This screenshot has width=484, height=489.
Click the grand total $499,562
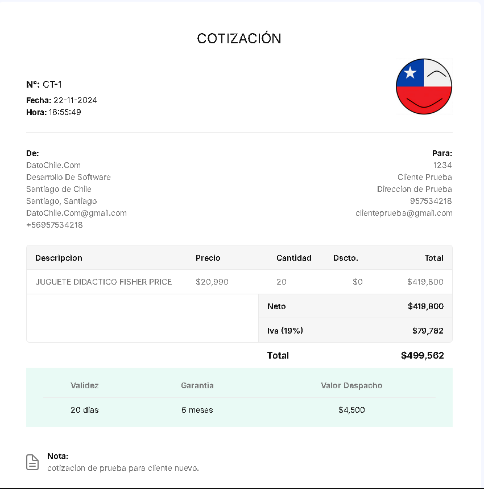(423, 356)
